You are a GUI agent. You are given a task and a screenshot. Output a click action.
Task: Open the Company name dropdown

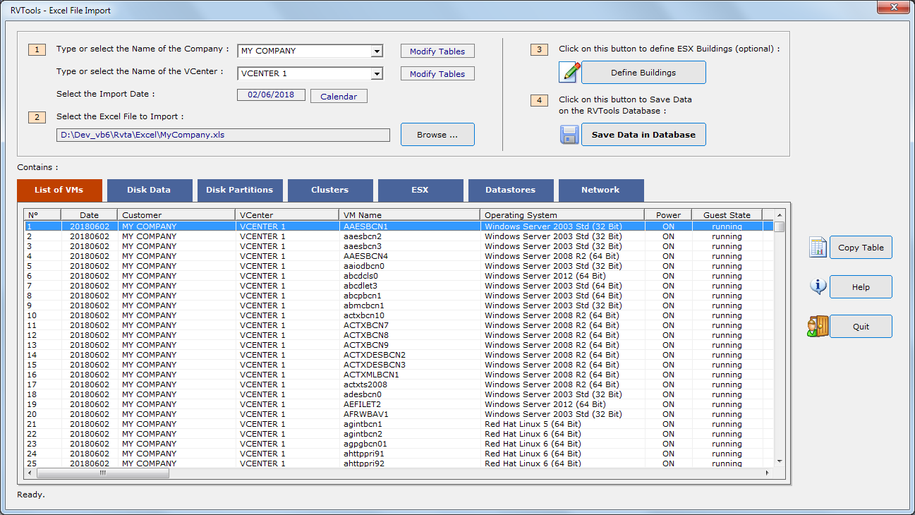click(x=378, y=50)
